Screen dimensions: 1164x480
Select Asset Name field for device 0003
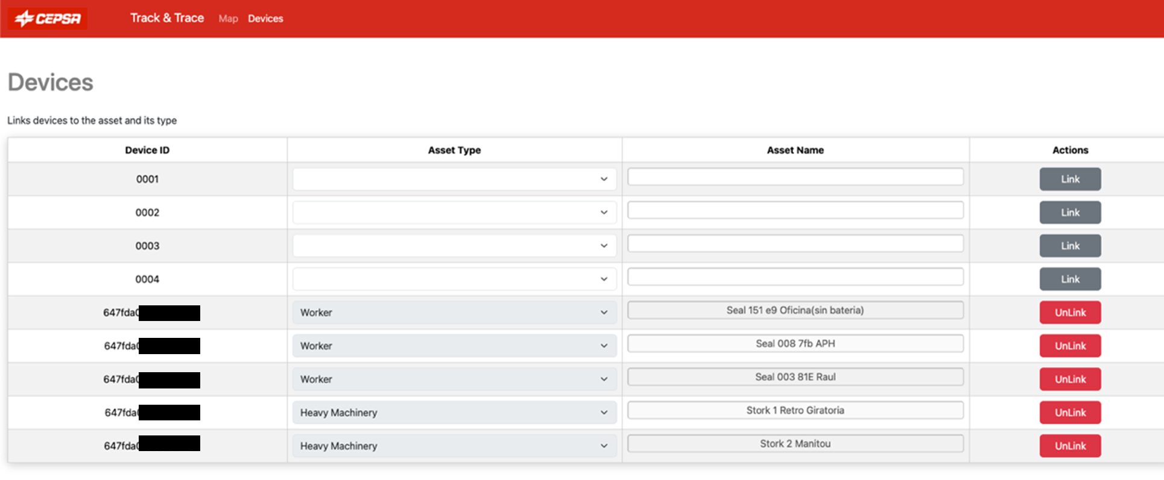pyautogui.click(x=795, y=244)
